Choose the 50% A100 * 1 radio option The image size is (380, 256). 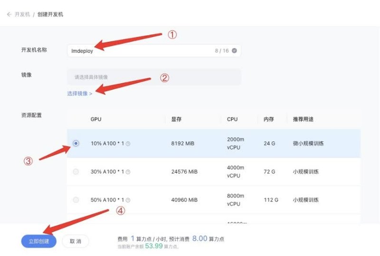click(76, 200)
